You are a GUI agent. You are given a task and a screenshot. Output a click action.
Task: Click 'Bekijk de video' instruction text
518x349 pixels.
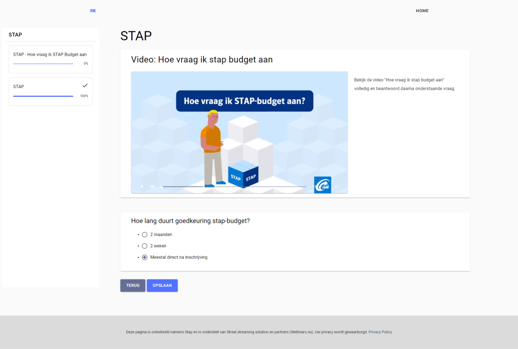tap(404, 85)
